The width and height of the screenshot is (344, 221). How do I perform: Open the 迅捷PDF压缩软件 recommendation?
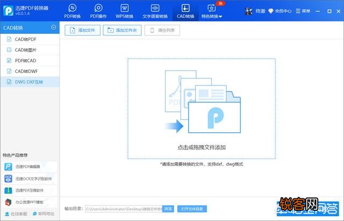tap(30, 190)
